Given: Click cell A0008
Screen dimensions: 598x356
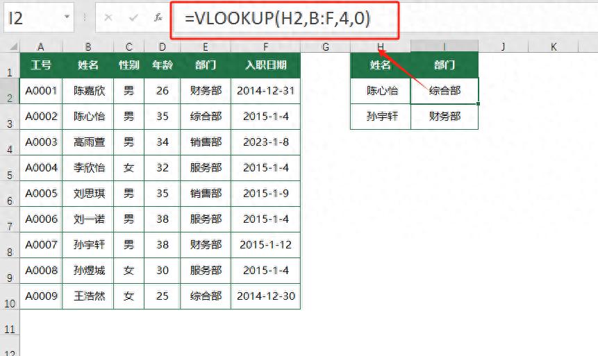Looking at the screenshot, I should click(x=41, y=271).
